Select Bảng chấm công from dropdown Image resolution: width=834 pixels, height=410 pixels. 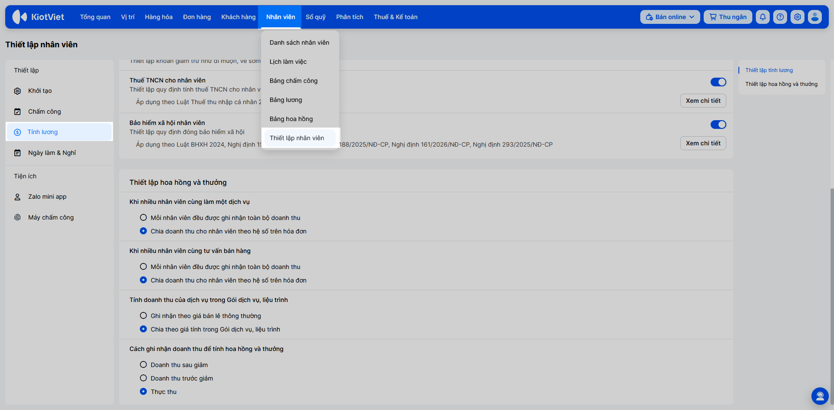pos(299,81)
